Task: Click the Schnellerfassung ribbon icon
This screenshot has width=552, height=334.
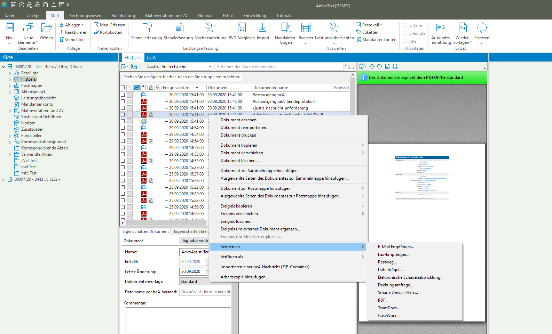Action: coord(147,28)
